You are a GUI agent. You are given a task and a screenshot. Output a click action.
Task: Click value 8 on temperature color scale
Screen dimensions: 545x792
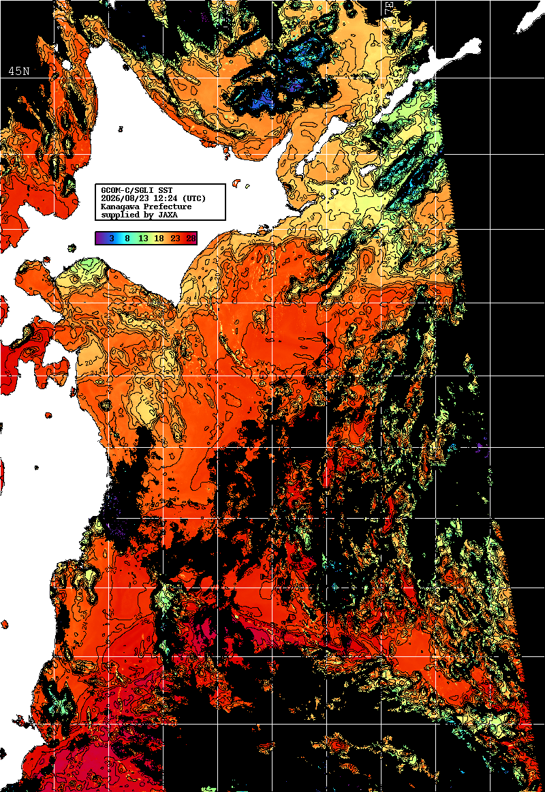click(127, 239)
